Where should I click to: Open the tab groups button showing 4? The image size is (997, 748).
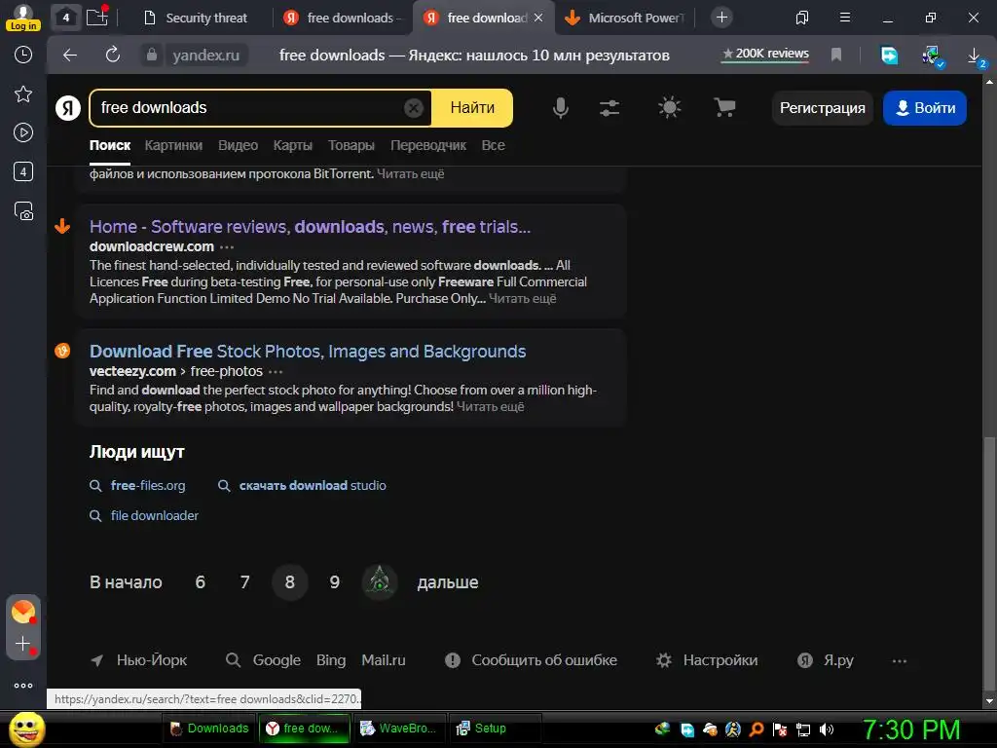click(x=66, y=18)
